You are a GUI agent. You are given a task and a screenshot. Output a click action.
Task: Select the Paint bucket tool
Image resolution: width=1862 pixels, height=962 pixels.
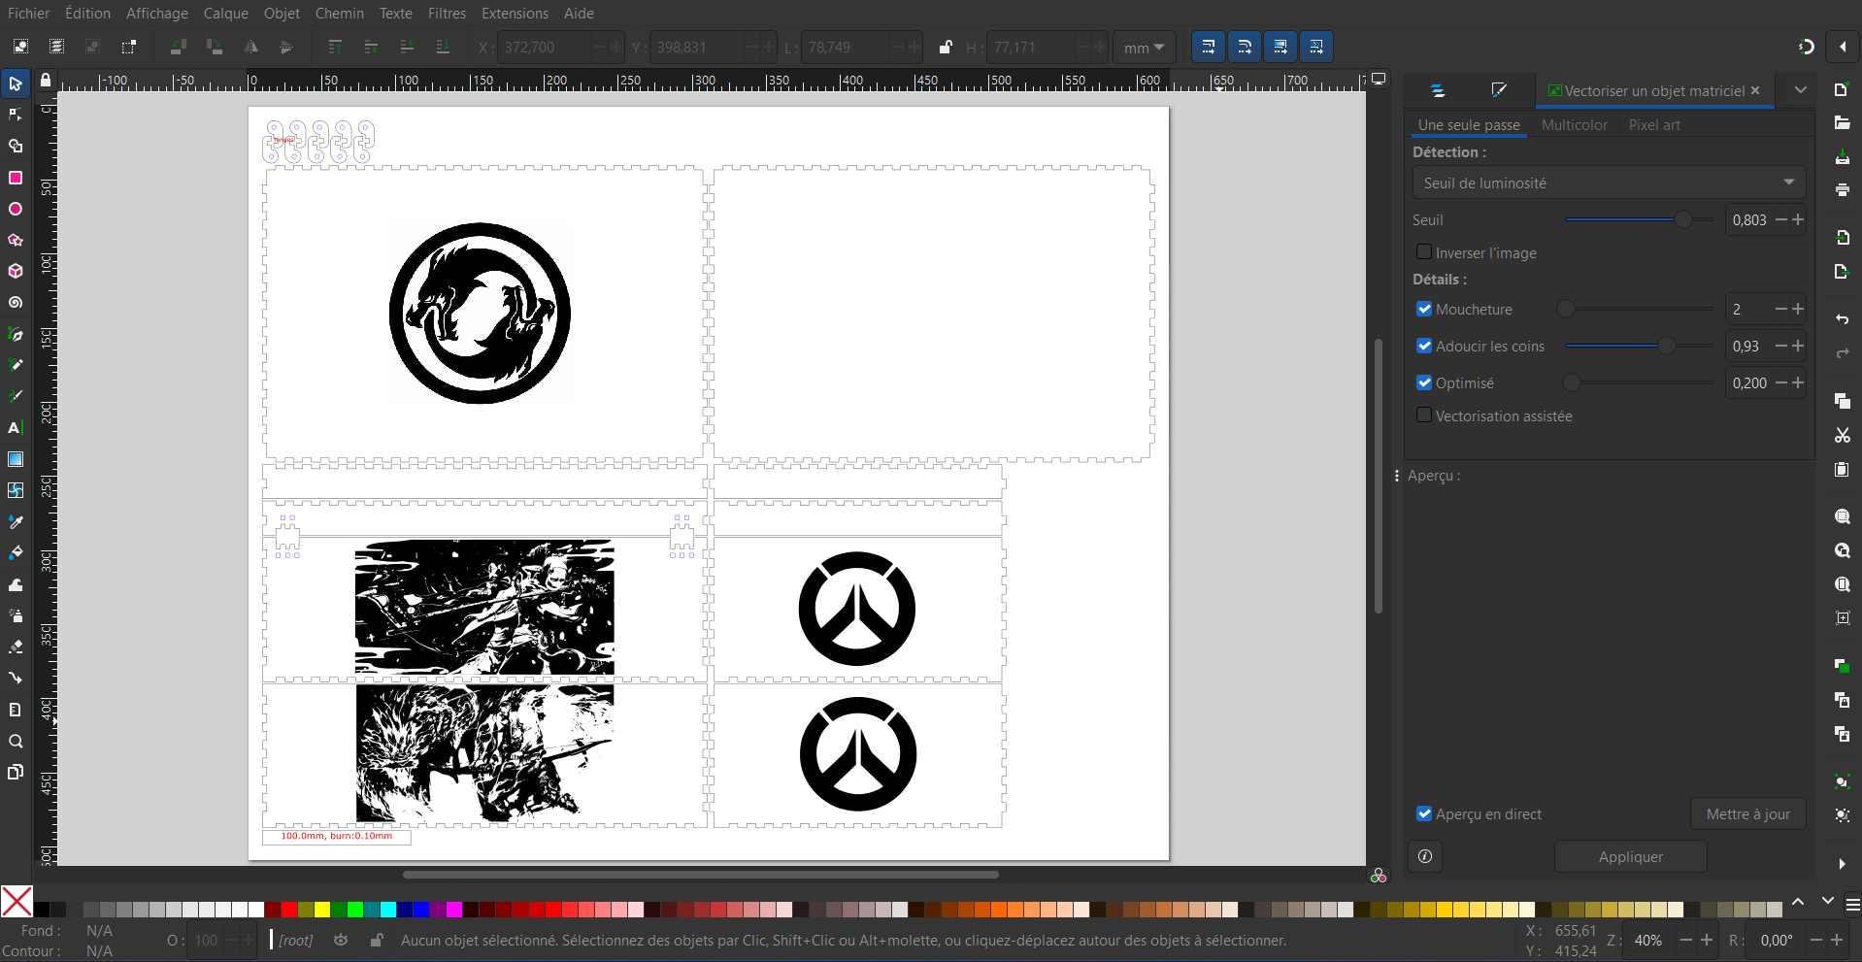pos(16,553)
